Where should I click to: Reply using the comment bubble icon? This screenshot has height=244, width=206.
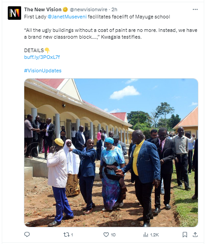click(x=27, y=235)
